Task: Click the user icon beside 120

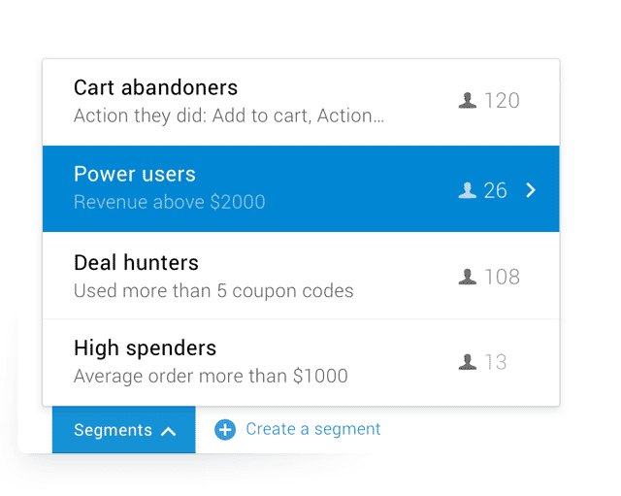Action: pyautogui.click(x=468, y=101)
